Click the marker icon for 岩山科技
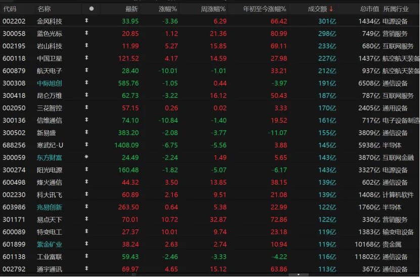This screenshot has width=420, height=277. (86, 45)
